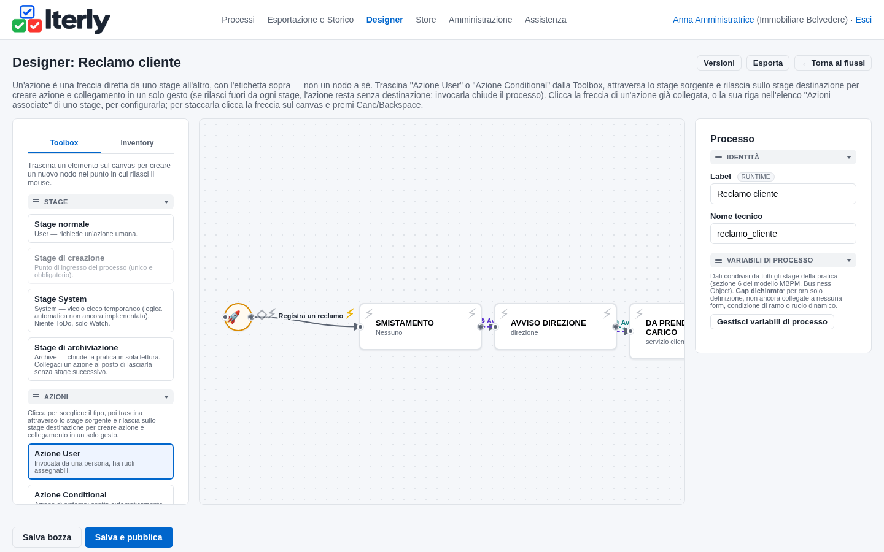Screen dimensions: 884x552
Task: Select the rocket start node on canvas
Action: [238, 317]
